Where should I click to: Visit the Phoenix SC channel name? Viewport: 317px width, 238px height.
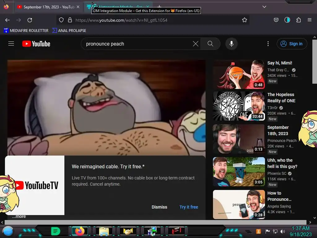click(x=277, y=174)
